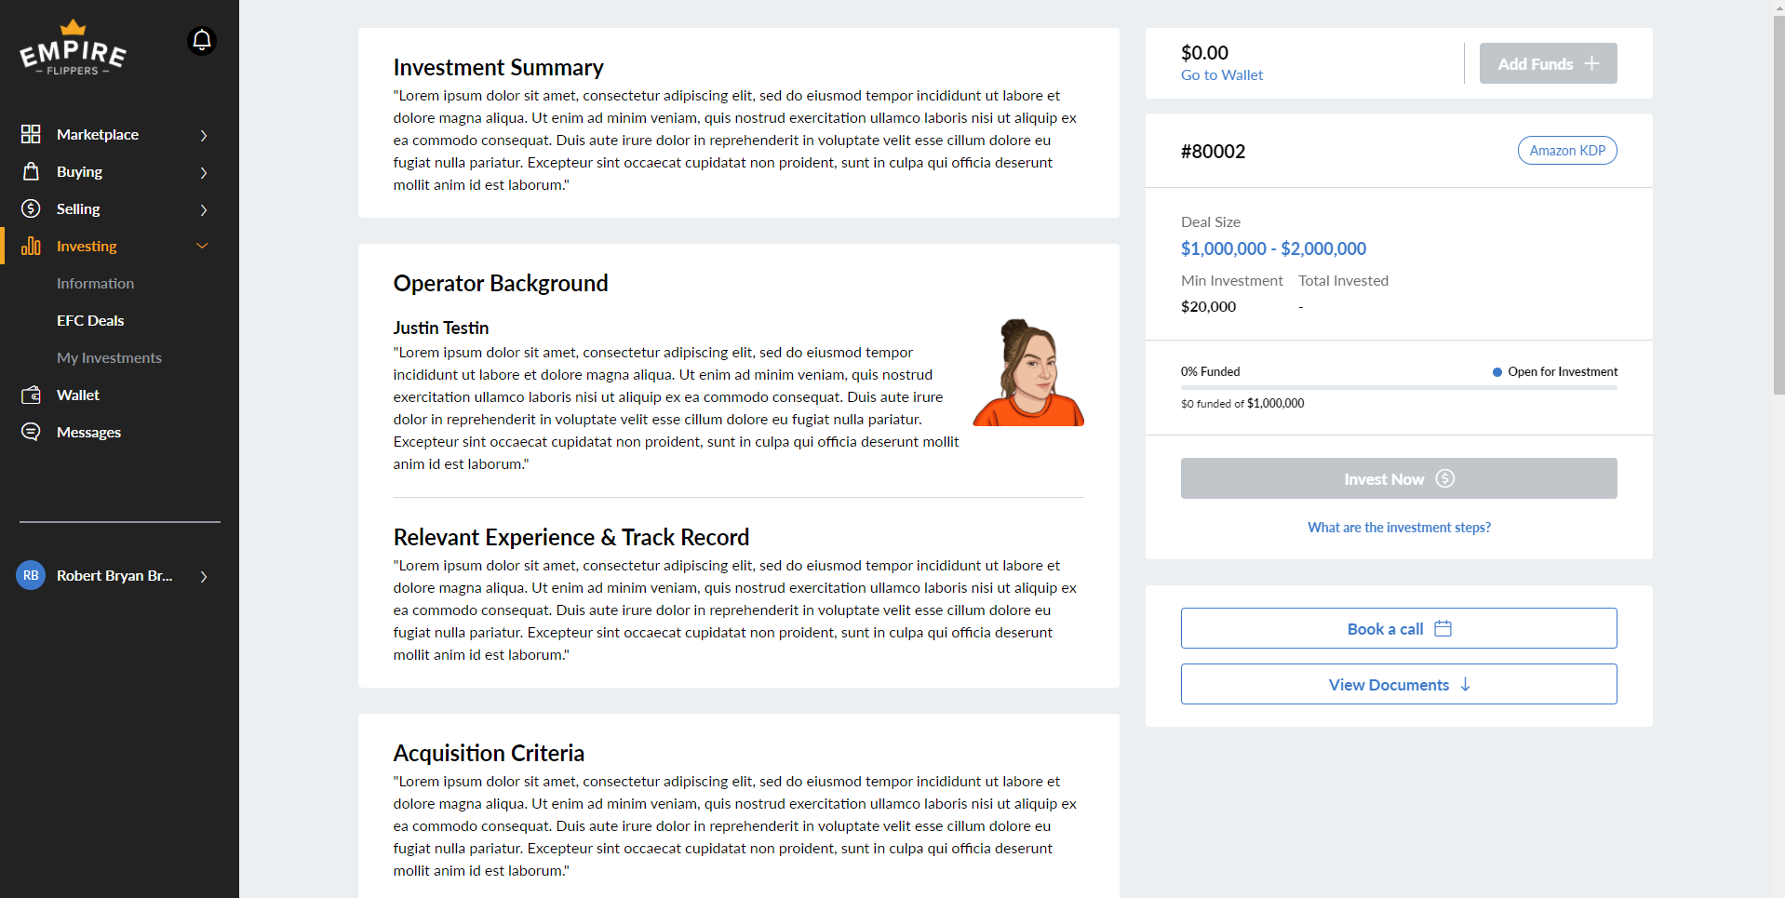Click Justin Testin's portrait image

pos(1028,372)
